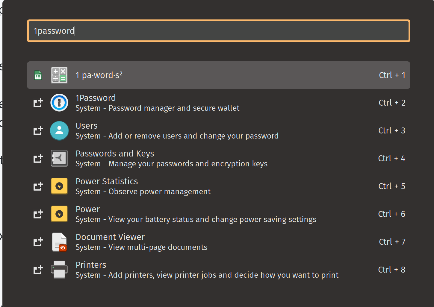Viewport: 434px width, 307px height.
Task: Click the Ctrl + 8 shortcut for Printers
Action: 392,270
